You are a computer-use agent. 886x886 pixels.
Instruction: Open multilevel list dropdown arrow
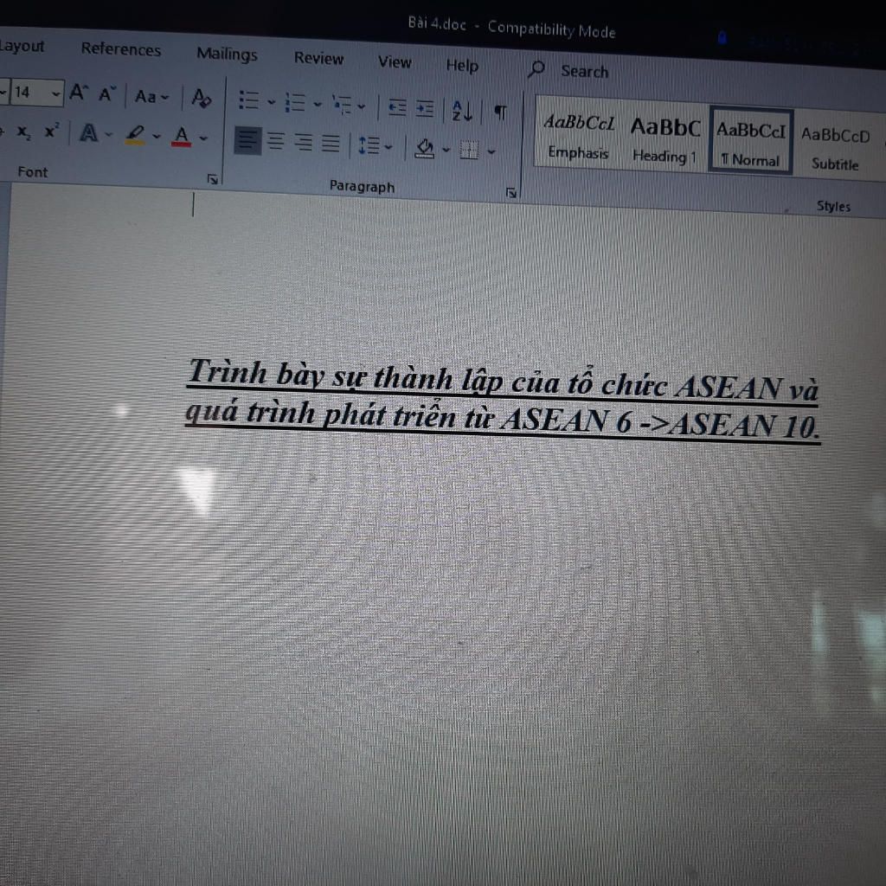click(x=362, y=106)
